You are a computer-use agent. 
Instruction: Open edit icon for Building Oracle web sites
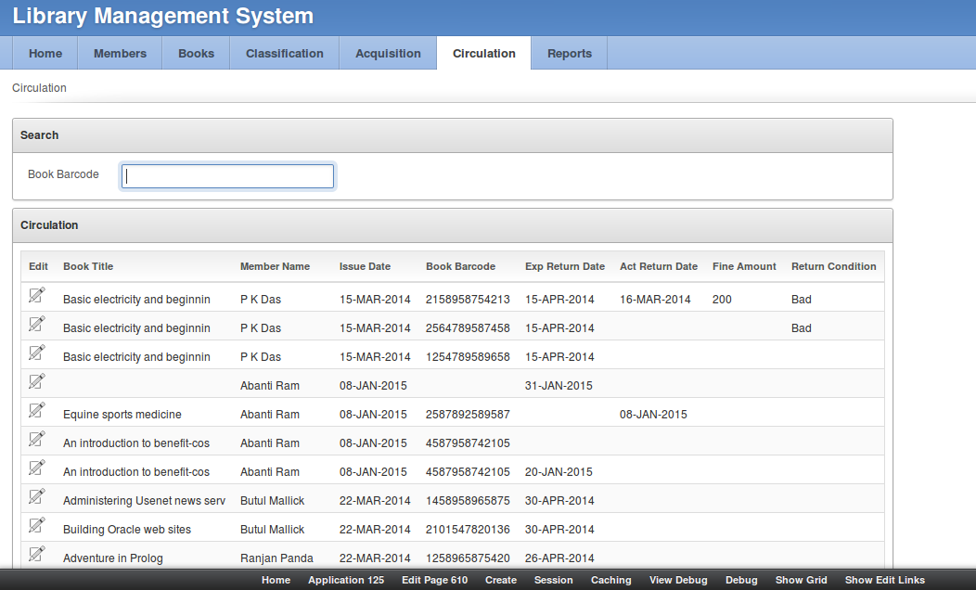[36, 526]
